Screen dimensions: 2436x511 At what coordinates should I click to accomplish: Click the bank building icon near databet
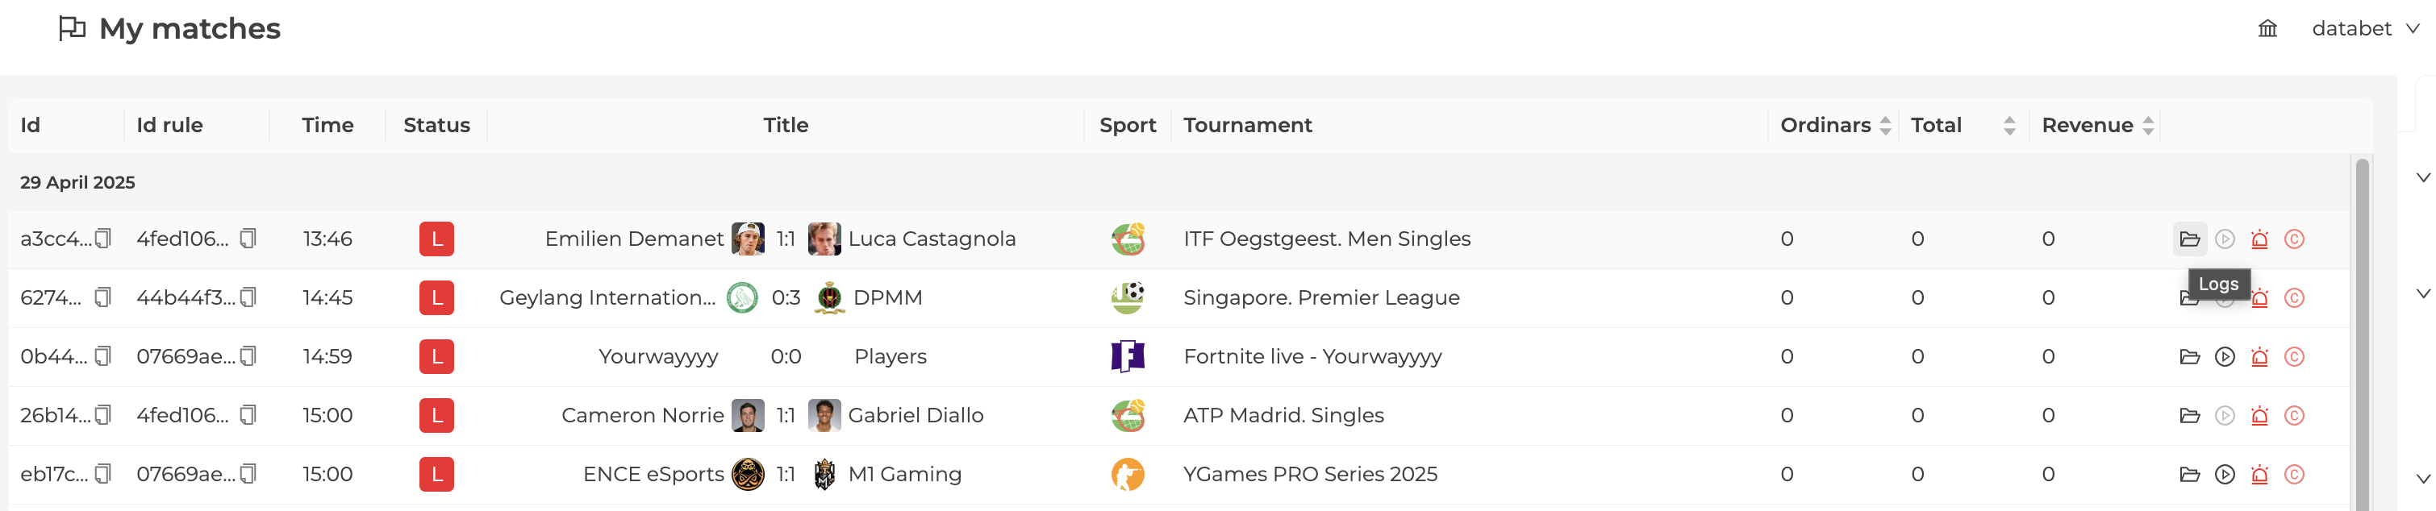tap(2267, 28)
